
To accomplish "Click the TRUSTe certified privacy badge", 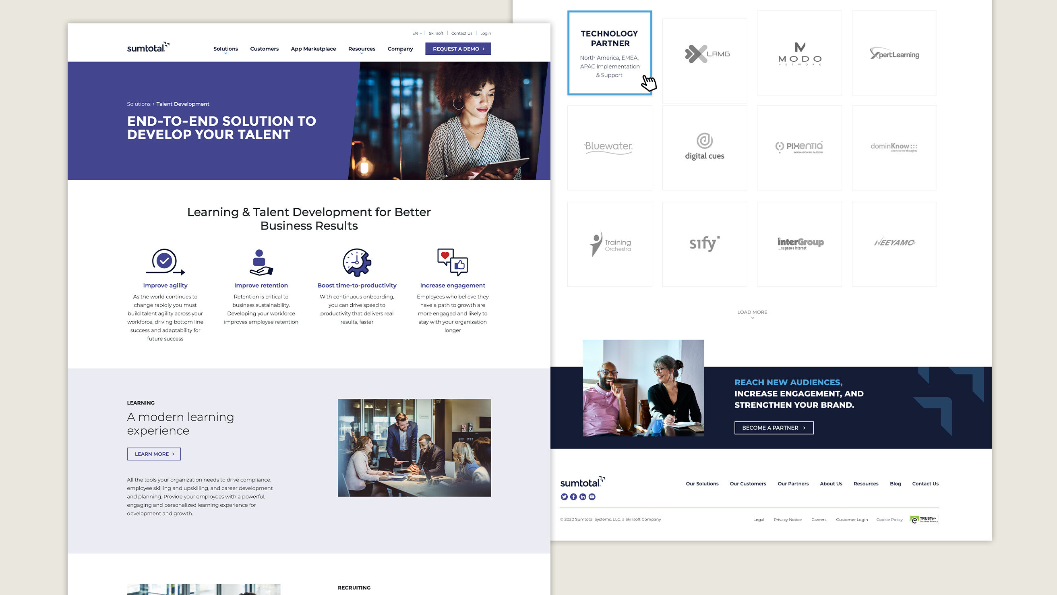I will tap(924, 519).
